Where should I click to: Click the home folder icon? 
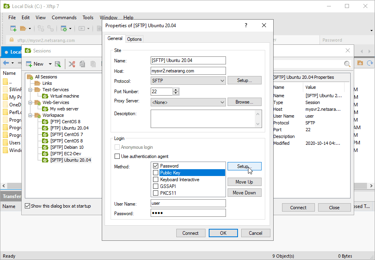tap(360, 63)
